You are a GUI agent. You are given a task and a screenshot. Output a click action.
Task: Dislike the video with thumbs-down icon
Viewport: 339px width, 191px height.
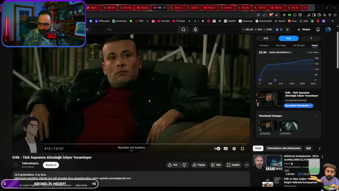184,165
